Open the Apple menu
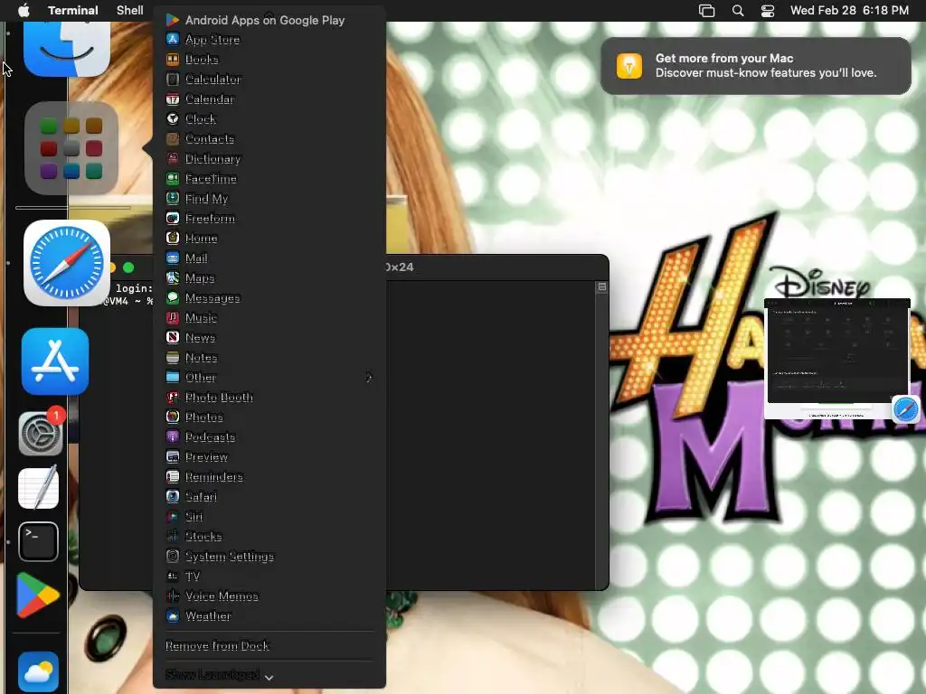 (24, 10)
